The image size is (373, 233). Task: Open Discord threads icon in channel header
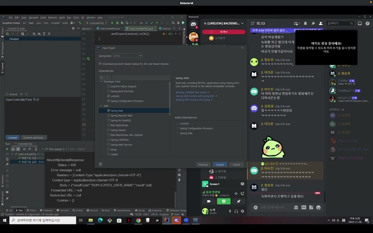tap(296, 23)
